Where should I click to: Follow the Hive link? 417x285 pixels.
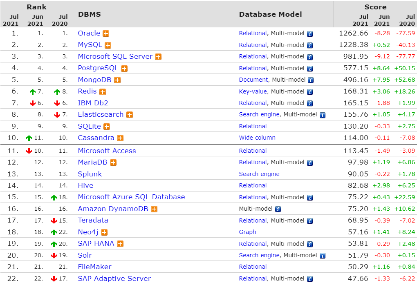[x=85, y=185]
